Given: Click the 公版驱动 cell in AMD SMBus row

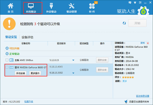Looking at the screenshot, I should click(x=84, y=60).
